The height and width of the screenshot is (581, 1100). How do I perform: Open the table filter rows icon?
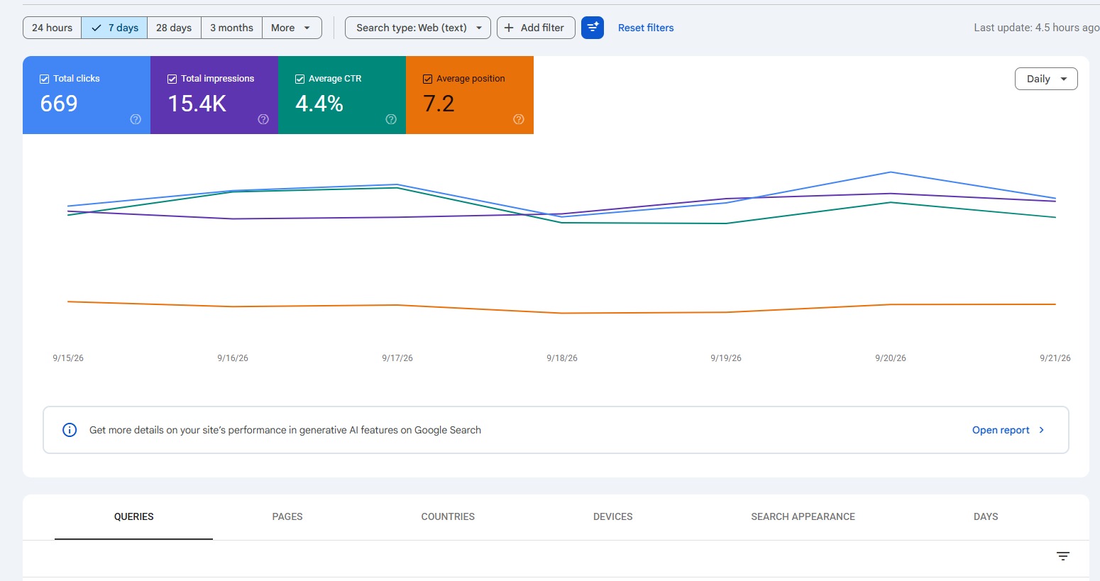(1063, 556)
